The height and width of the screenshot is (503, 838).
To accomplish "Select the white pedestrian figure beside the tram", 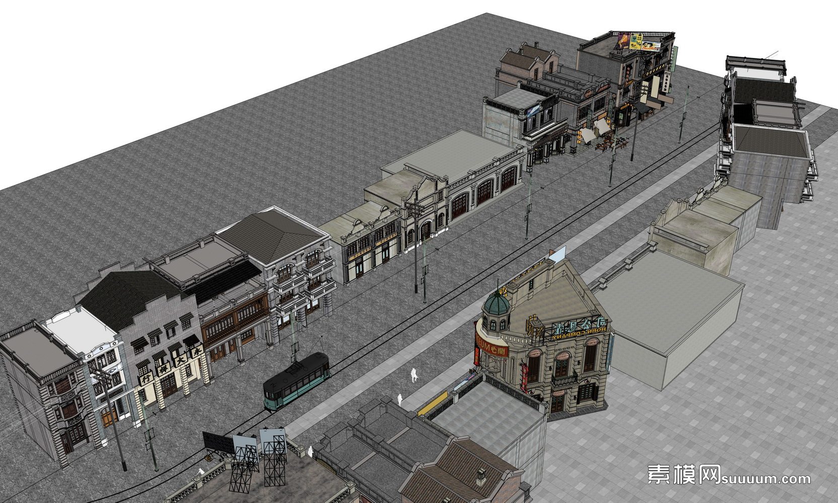I will coord(413,375).
